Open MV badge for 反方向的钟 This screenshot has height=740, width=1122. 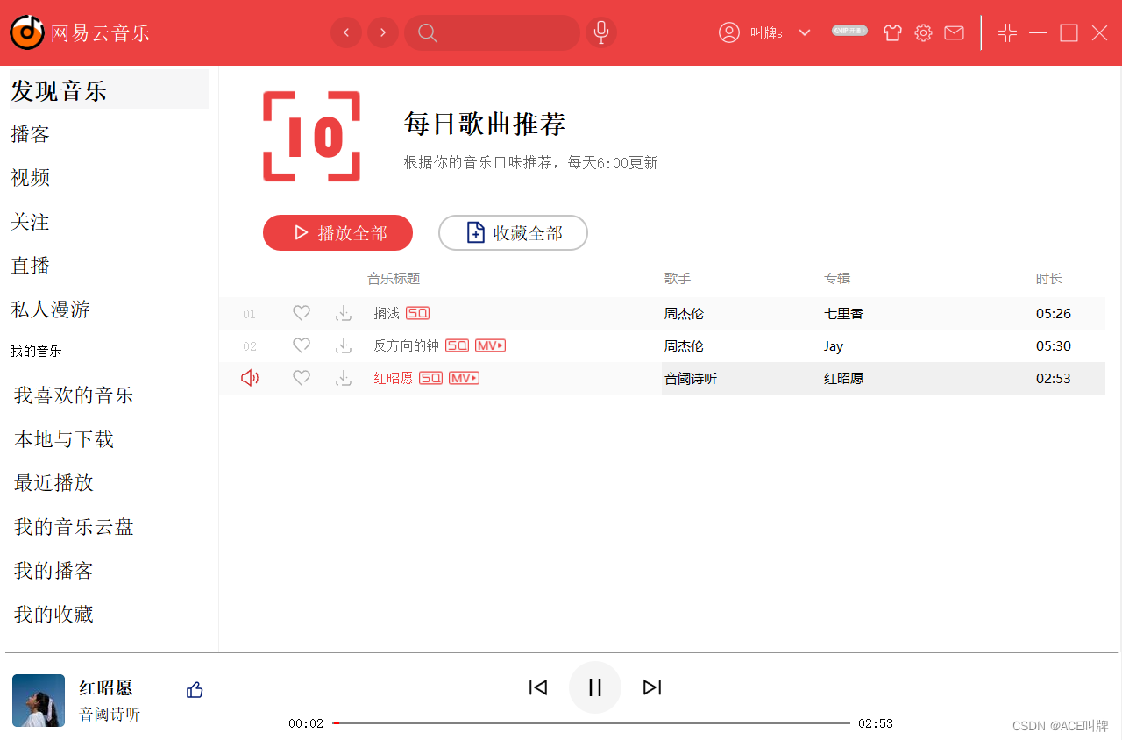pos(490,345)
